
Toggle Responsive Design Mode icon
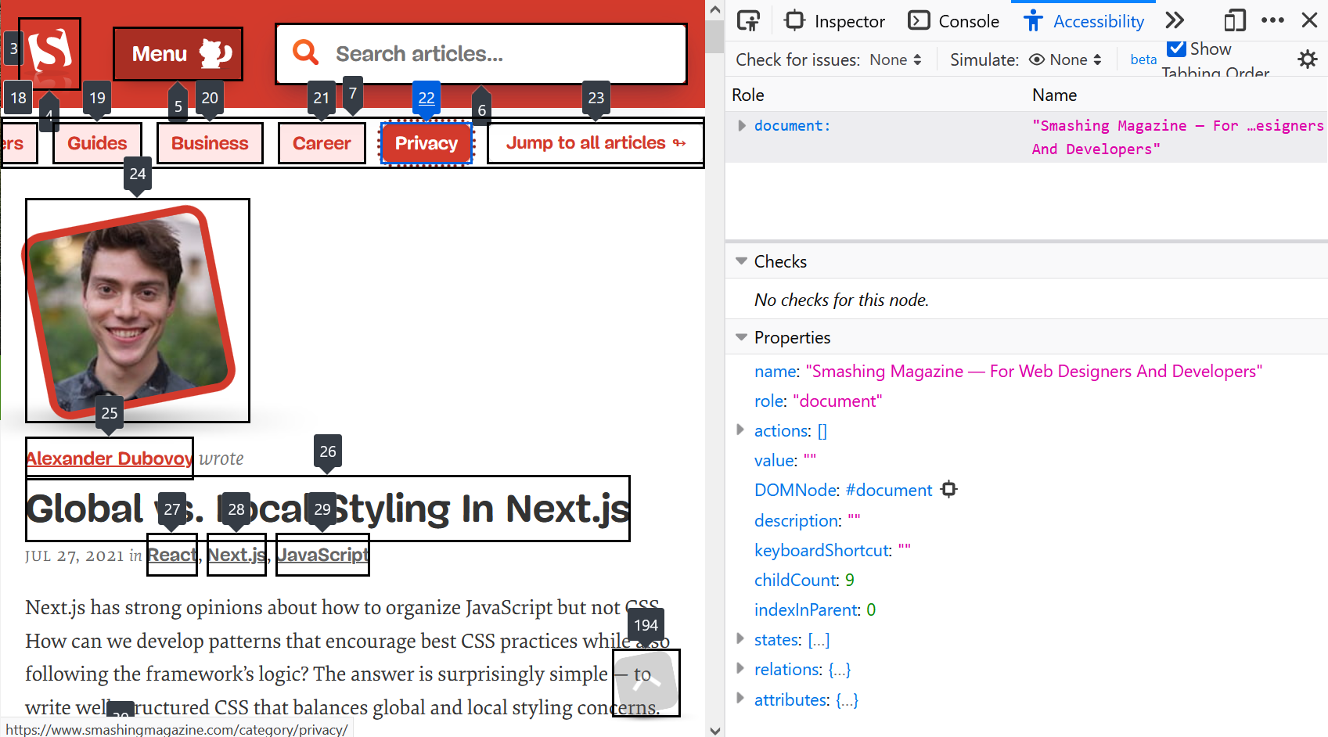(x=1234, y=20)
